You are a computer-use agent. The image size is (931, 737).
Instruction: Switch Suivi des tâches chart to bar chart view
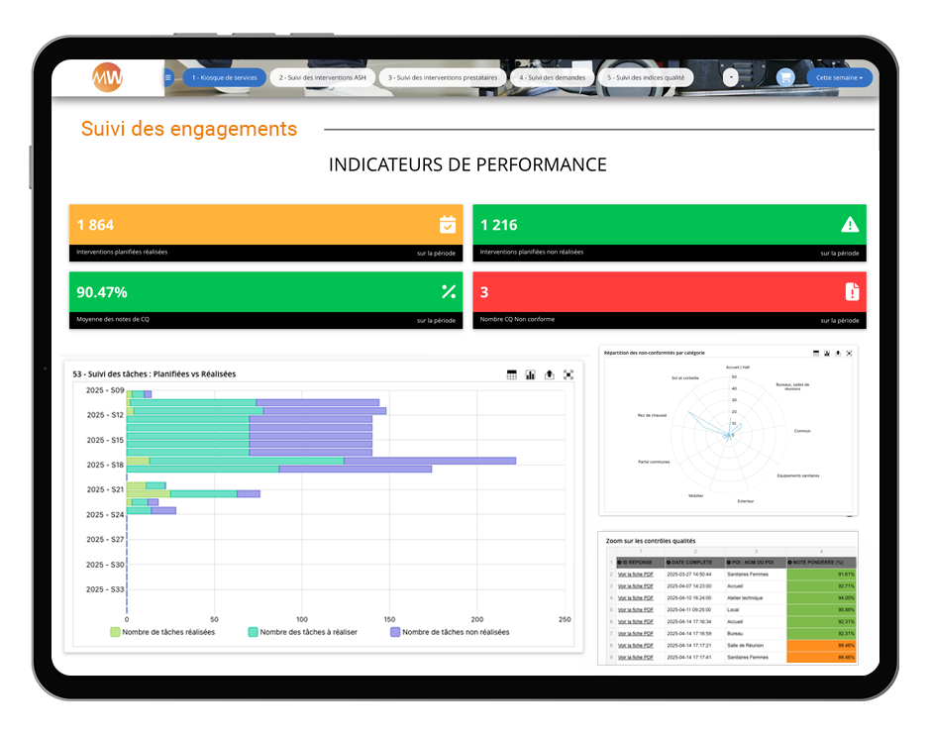531,374
